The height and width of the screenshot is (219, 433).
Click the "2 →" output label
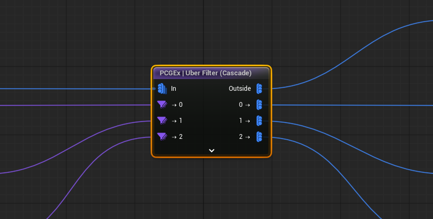click(x=244, y=137)
